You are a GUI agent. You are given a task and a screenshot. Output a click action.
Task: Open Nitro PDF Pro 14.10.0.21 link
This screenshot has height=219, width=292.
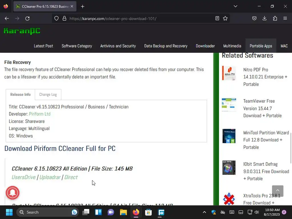click(x=265, y=77)
